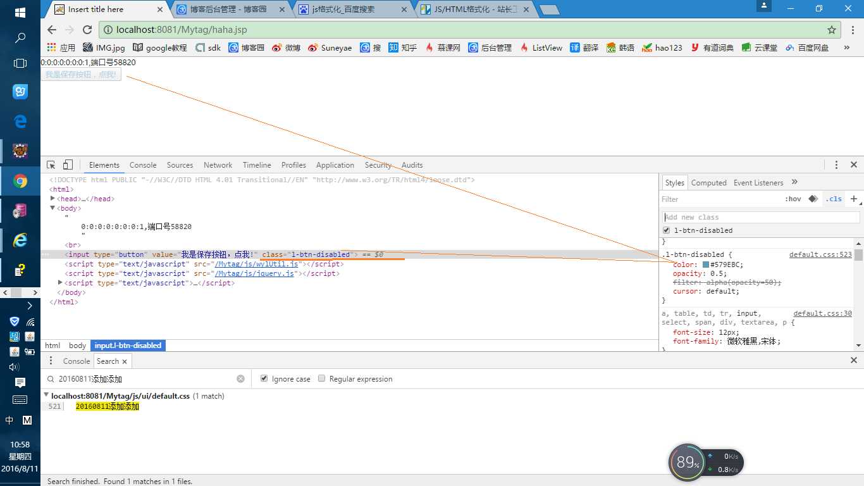Follow the default.css:30 source link
This screenshot has width=864, height=486.
(x=822, y=313)
